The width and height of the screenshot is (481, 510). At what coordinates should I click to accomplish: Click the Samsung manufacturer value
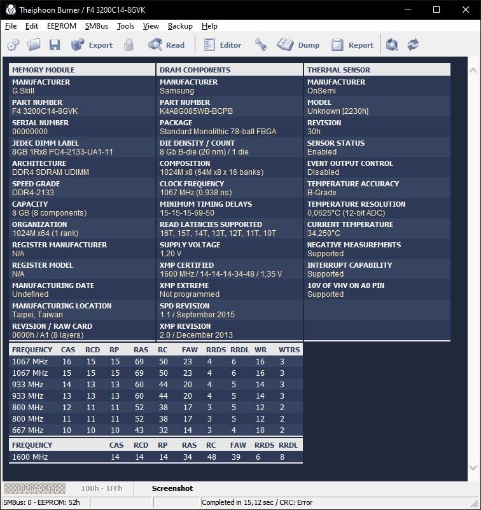click(177, 91)
